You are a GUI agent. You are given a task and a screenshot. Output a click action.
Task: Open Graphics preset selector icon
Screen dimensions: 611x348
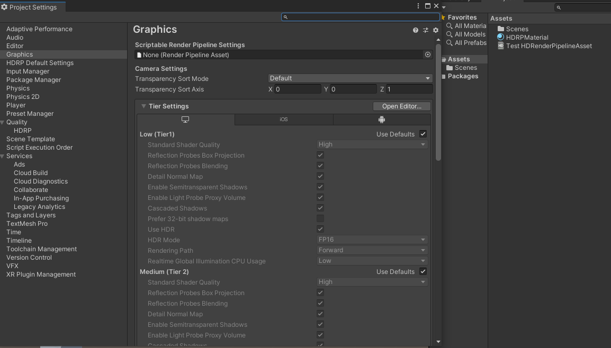point(426,30)
